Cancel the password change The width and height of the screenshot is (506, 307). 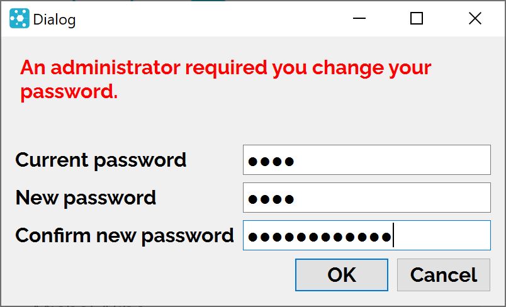pyautogui.click(x=444, y=275)
